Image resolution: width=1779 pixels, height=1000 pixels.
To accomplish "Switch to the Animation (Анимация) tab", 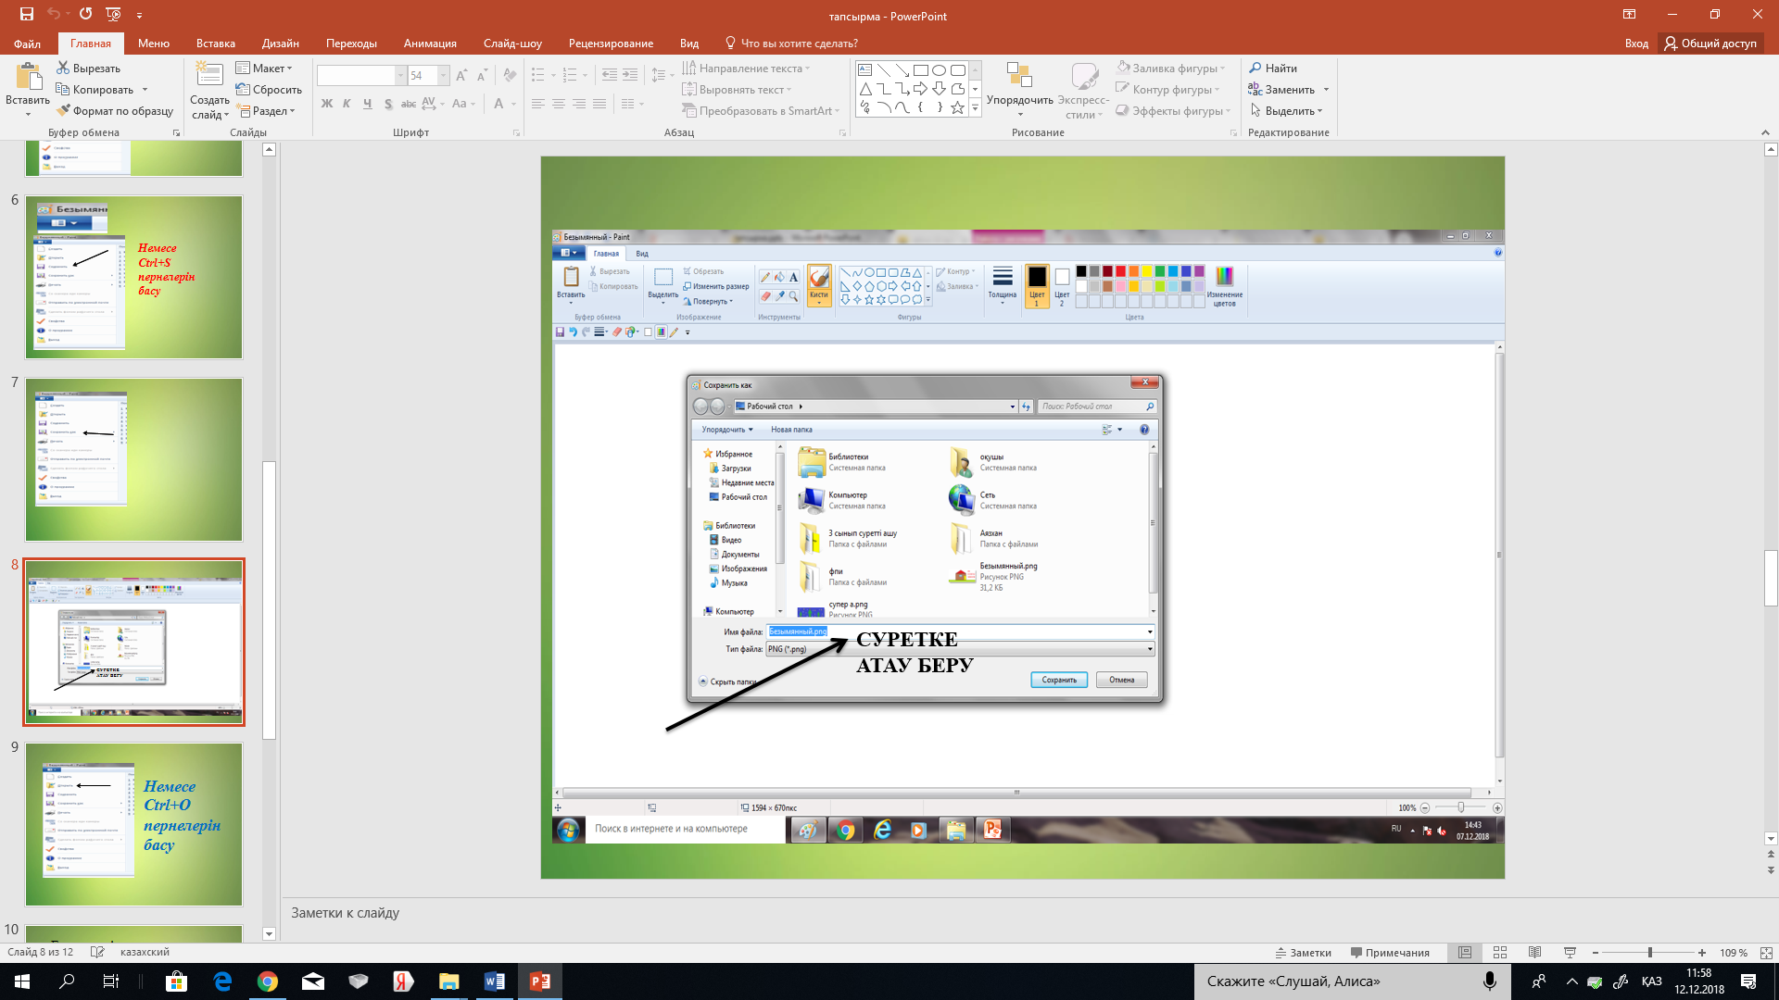I will click(x=430, y=44).
